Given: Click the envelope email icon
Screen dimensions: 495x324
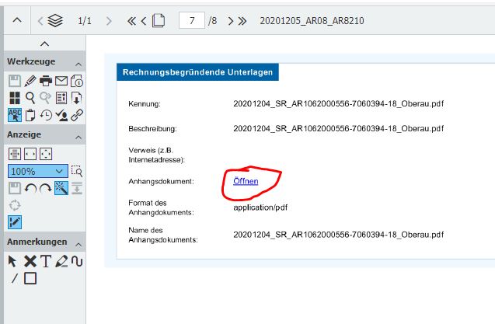Looking at the screenshot, I should pyautogui.click(x=61, y=80).
